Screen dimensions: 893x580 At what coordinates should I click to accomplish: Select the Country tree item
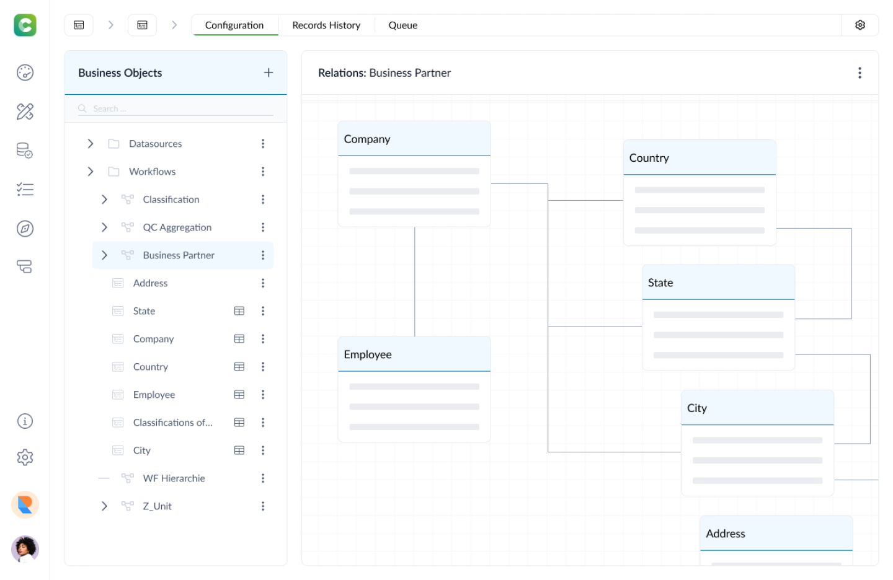point(151,367)
